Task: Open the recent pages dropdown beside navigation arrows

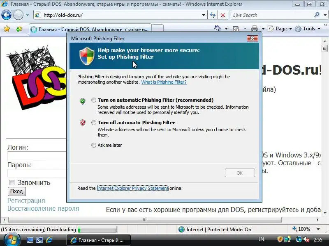Action: [27, 15]
